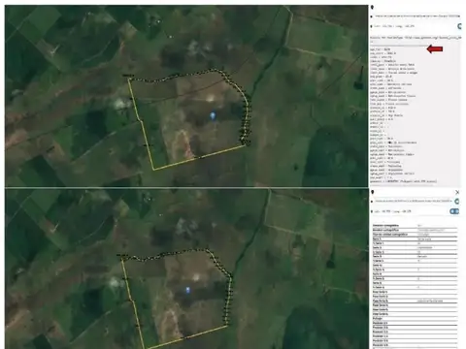Click the lat/long coordinates line in lower panel

(393, 211)
